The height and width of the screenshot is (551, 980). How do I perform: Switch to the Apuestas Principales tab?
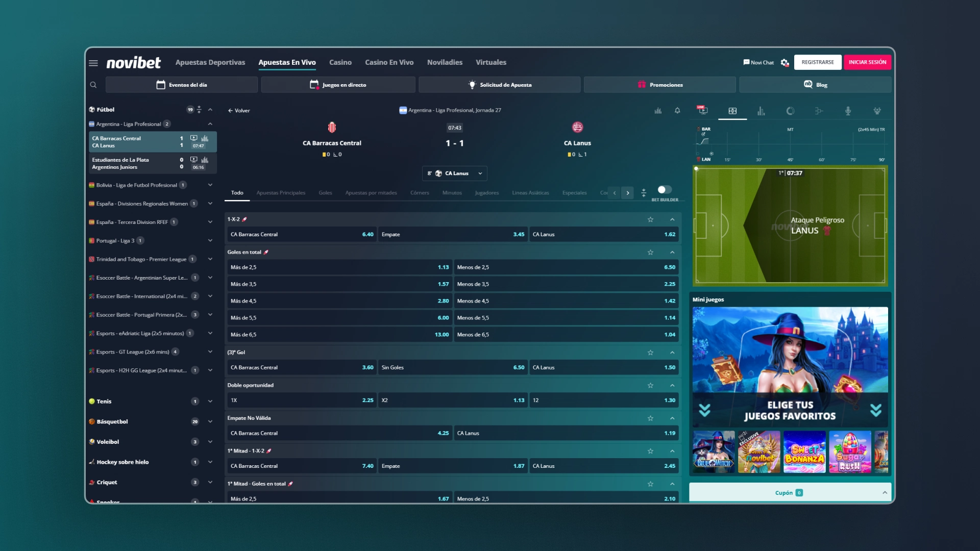[x=281, y=193]
